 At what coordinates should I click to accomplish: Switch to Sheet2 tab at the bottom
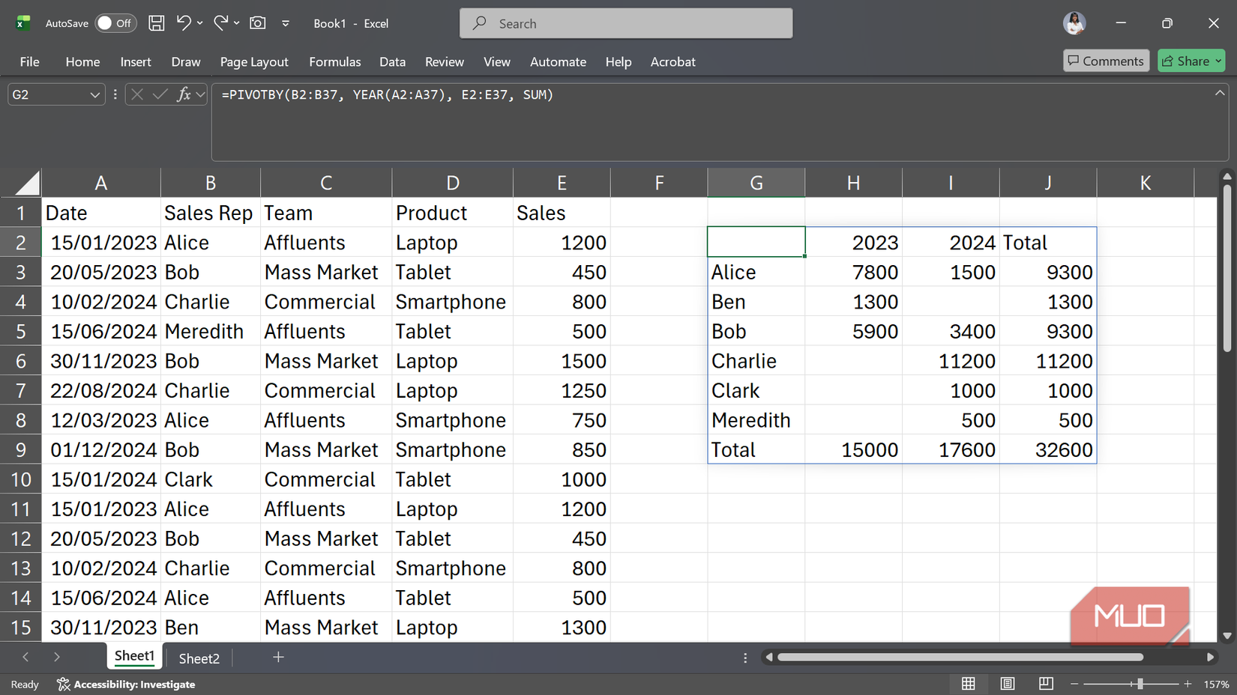tap(198, 658)
